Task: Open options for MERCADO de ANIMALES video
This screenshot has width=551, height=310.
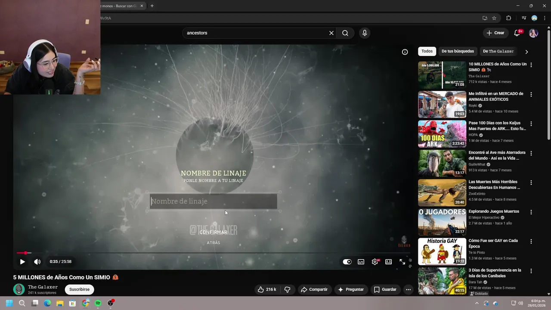Action: click(531, 94)
